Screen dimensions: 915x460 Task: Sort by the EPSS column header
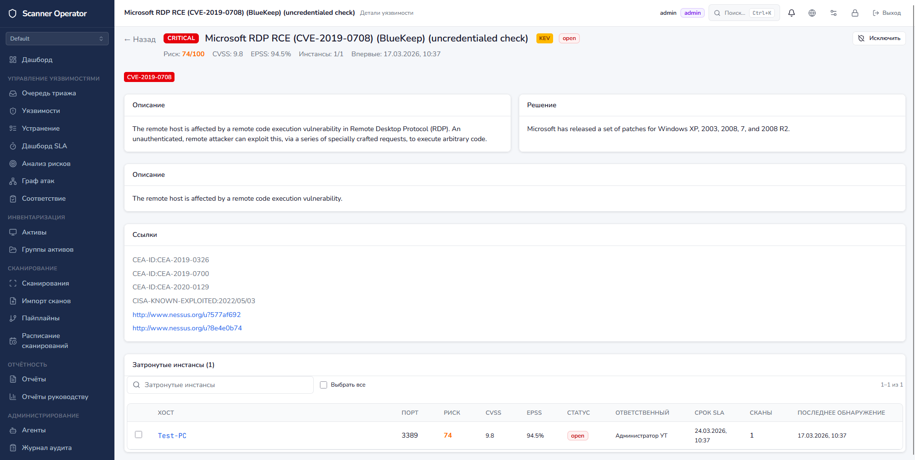[534, 413]
